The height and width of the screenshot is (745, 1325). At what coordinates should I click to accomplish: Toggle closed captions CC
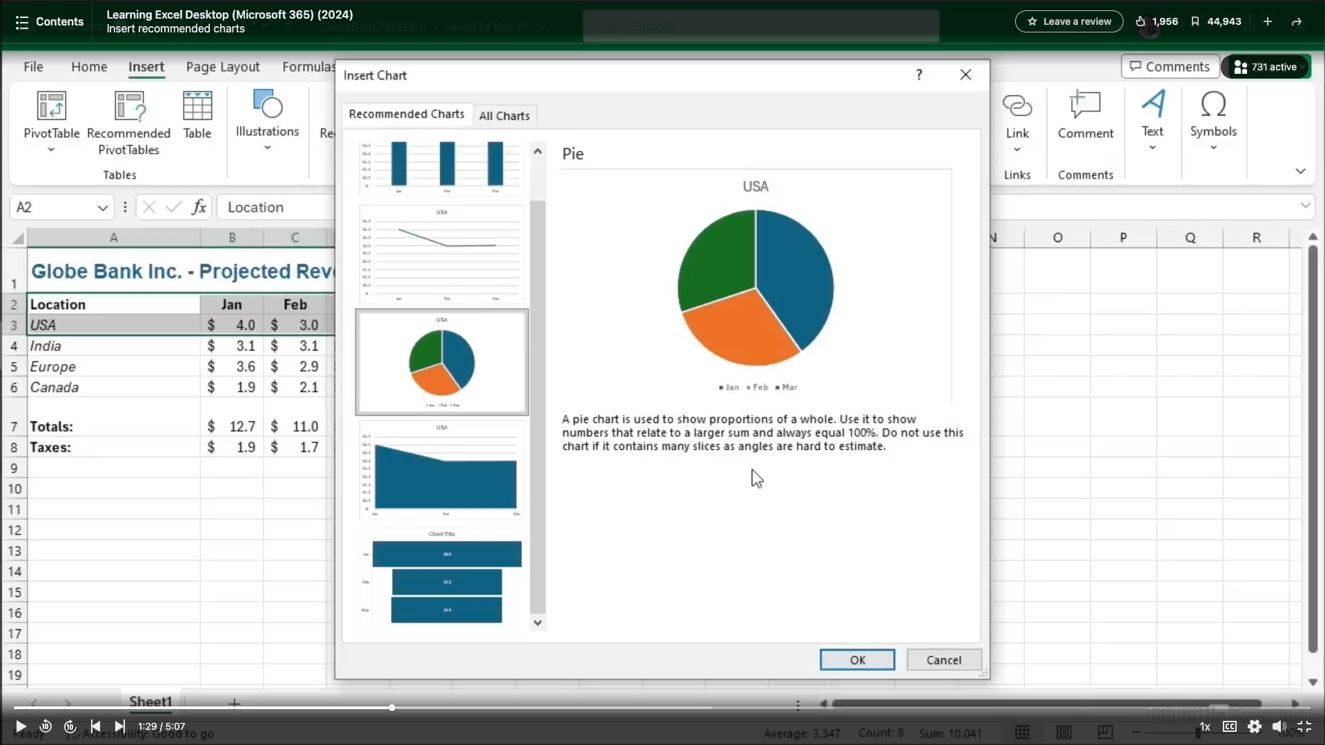coord(1230,726)
